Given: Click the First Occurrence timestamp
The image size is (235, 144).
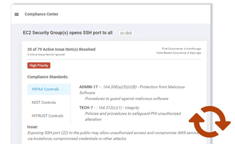Looking at the screenshot, I should [181, 49].
